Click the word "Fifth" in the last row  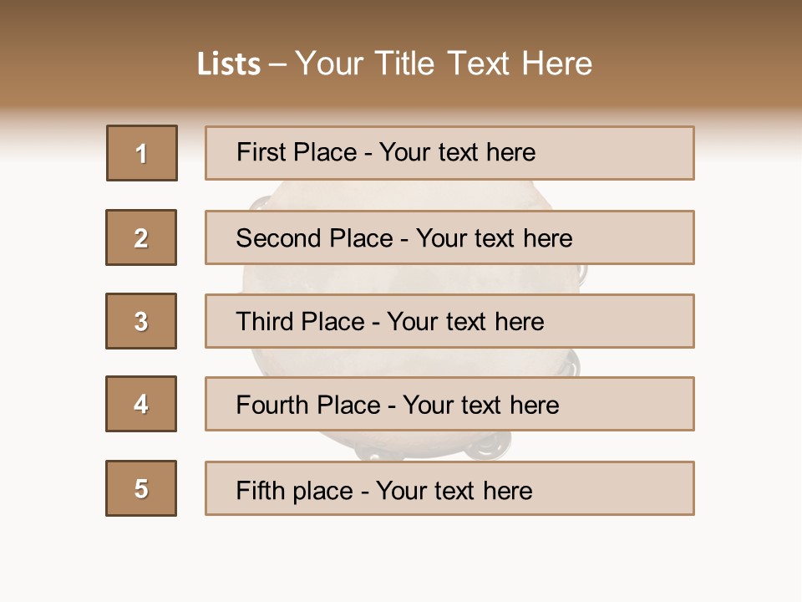click(260, 490)
